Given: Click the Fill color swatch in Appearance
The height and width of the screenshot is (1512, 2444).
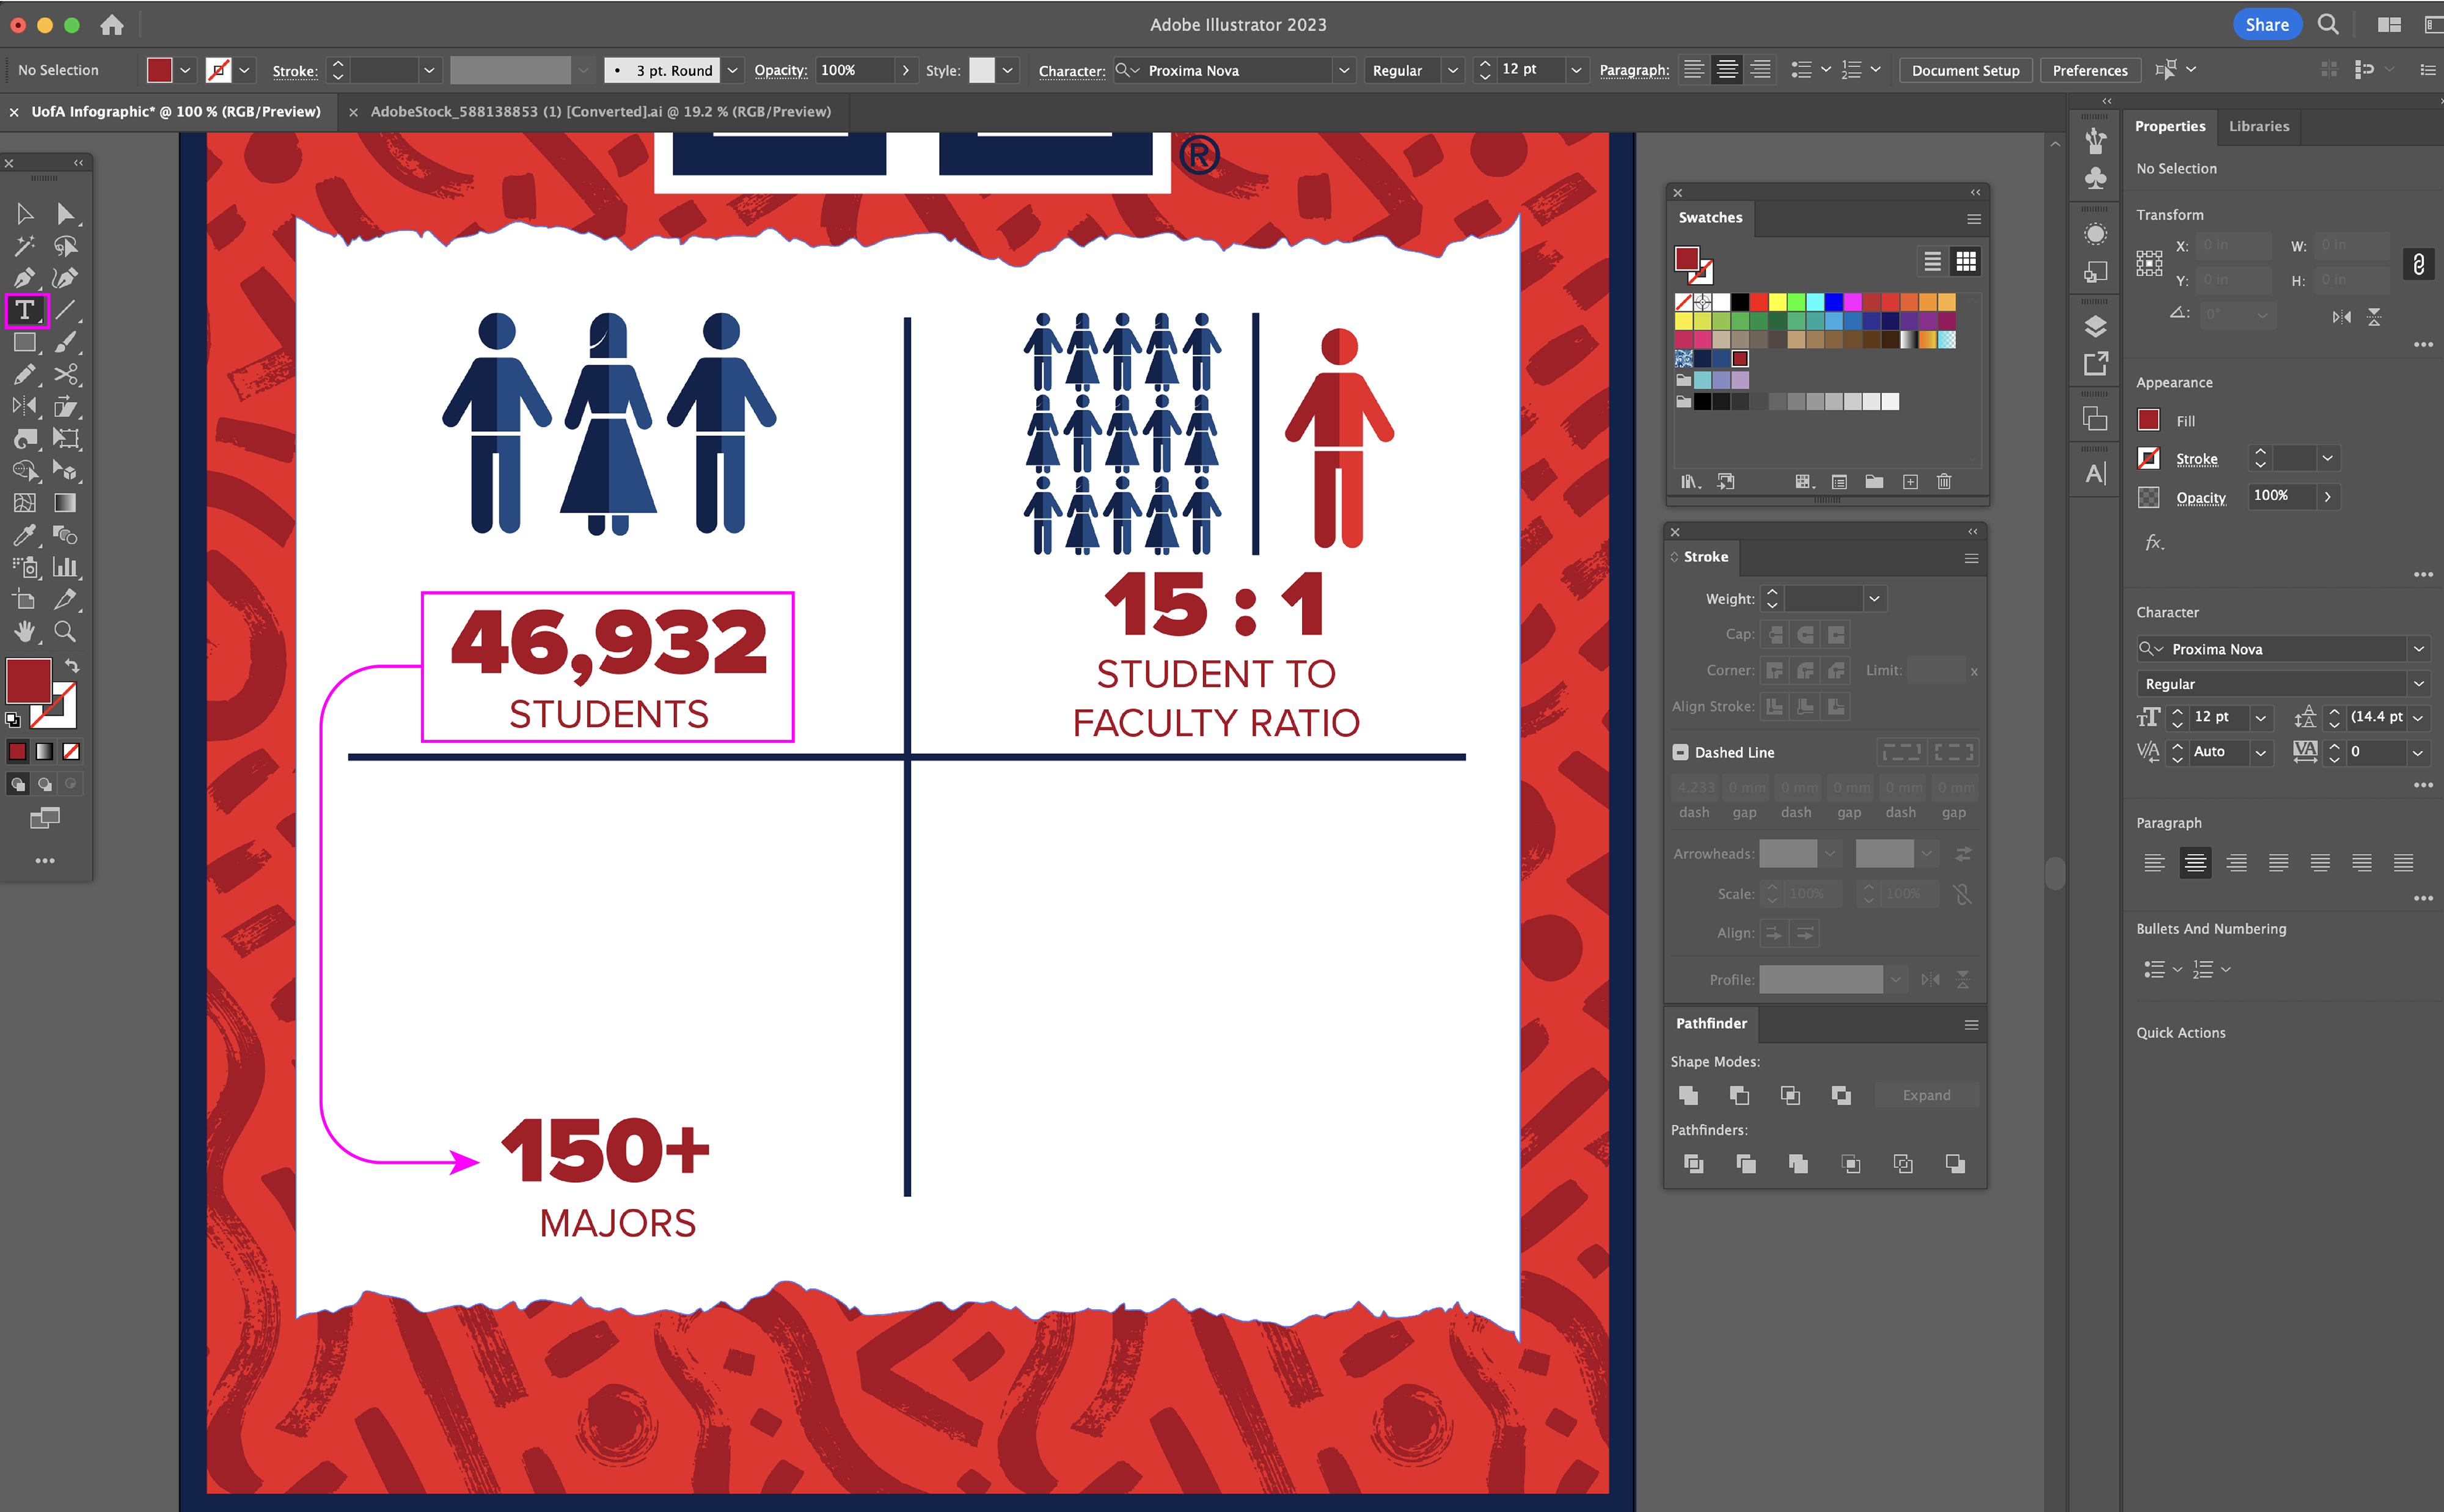Looking at the screenshot, I should click(x=2148, y=421).
